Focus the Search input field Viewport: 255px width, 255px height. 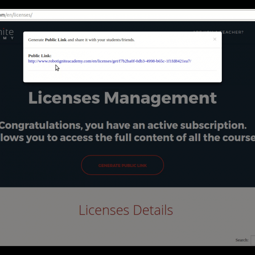[x=253, y=240]
